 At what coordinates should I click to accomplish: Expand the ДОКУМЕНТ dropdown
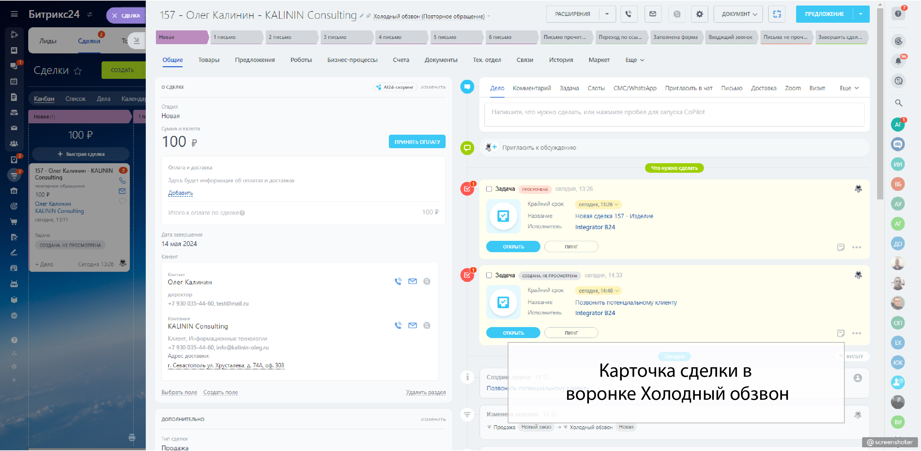[x=739, y=14]
